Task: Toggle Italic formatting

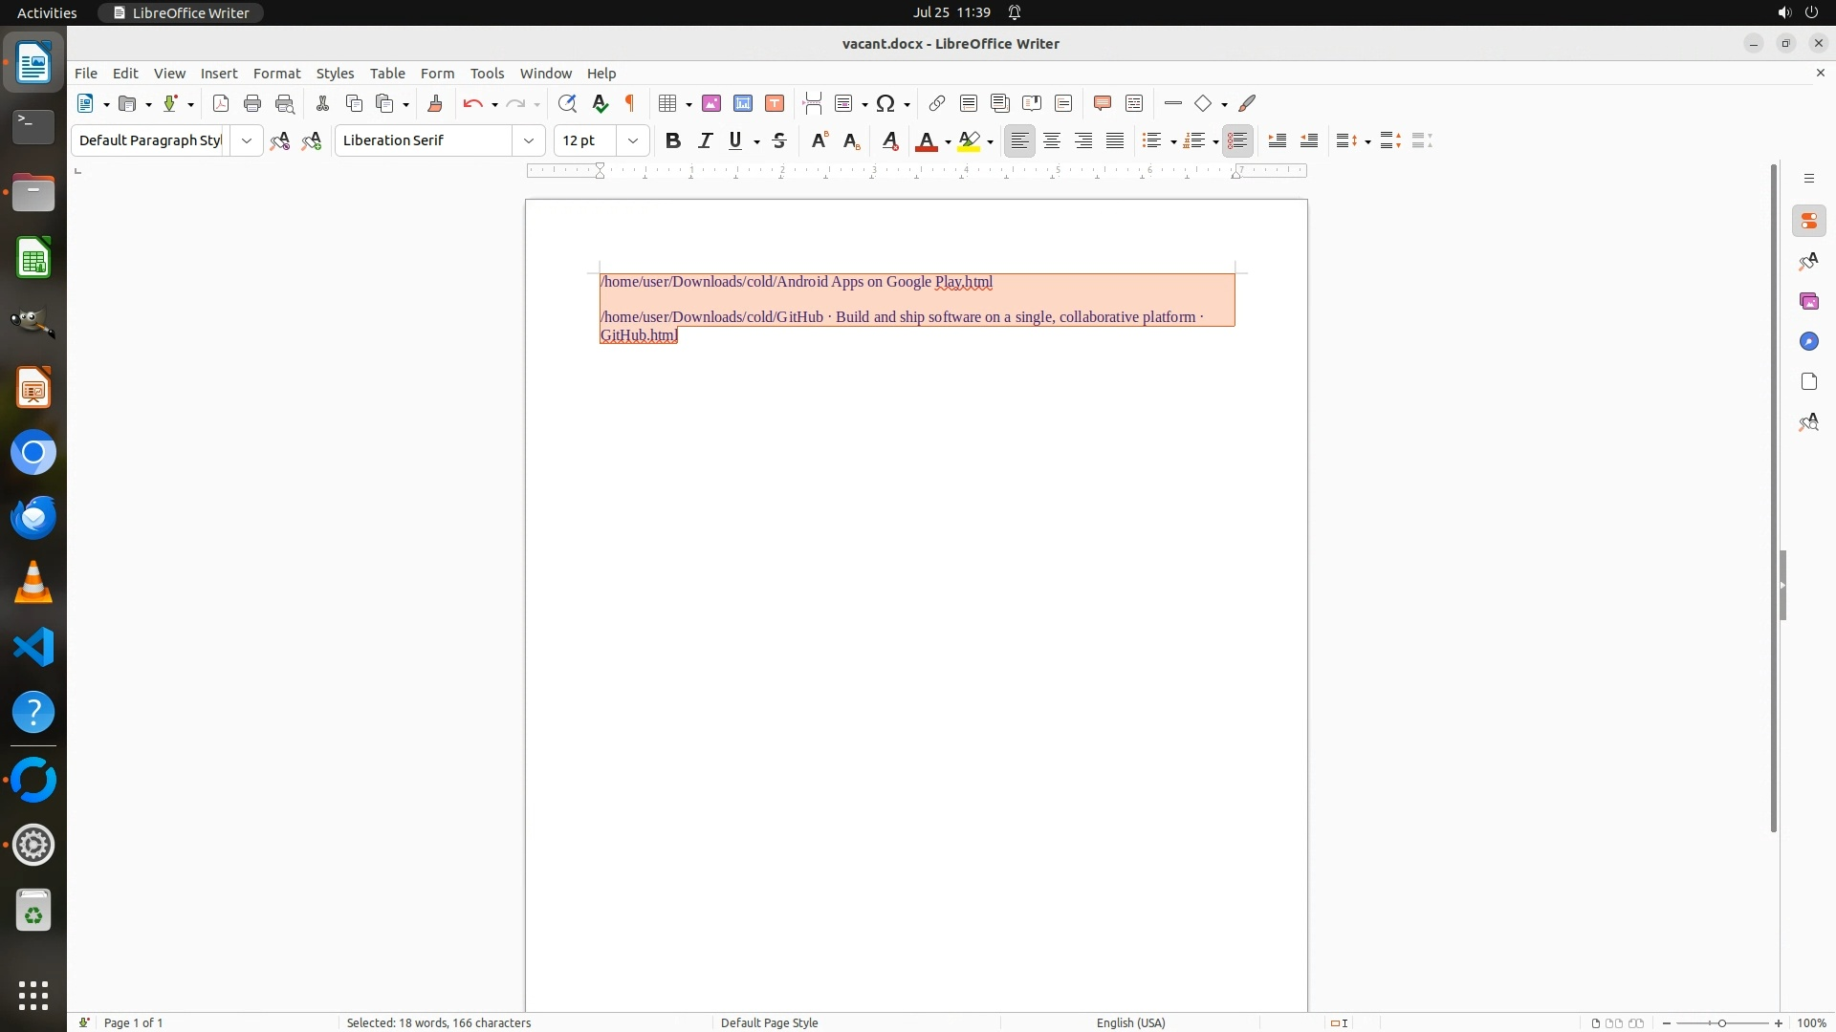Action: coord(705,140)
